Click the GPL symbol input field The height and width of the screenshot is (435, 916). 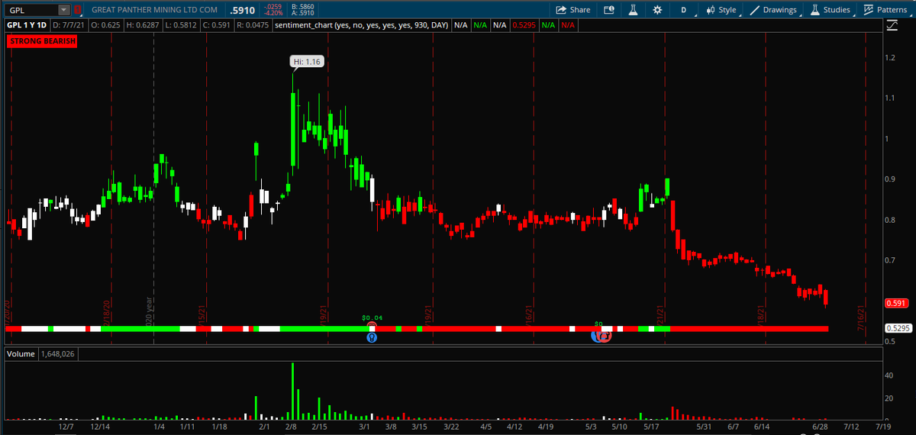(x=31, y=10)
